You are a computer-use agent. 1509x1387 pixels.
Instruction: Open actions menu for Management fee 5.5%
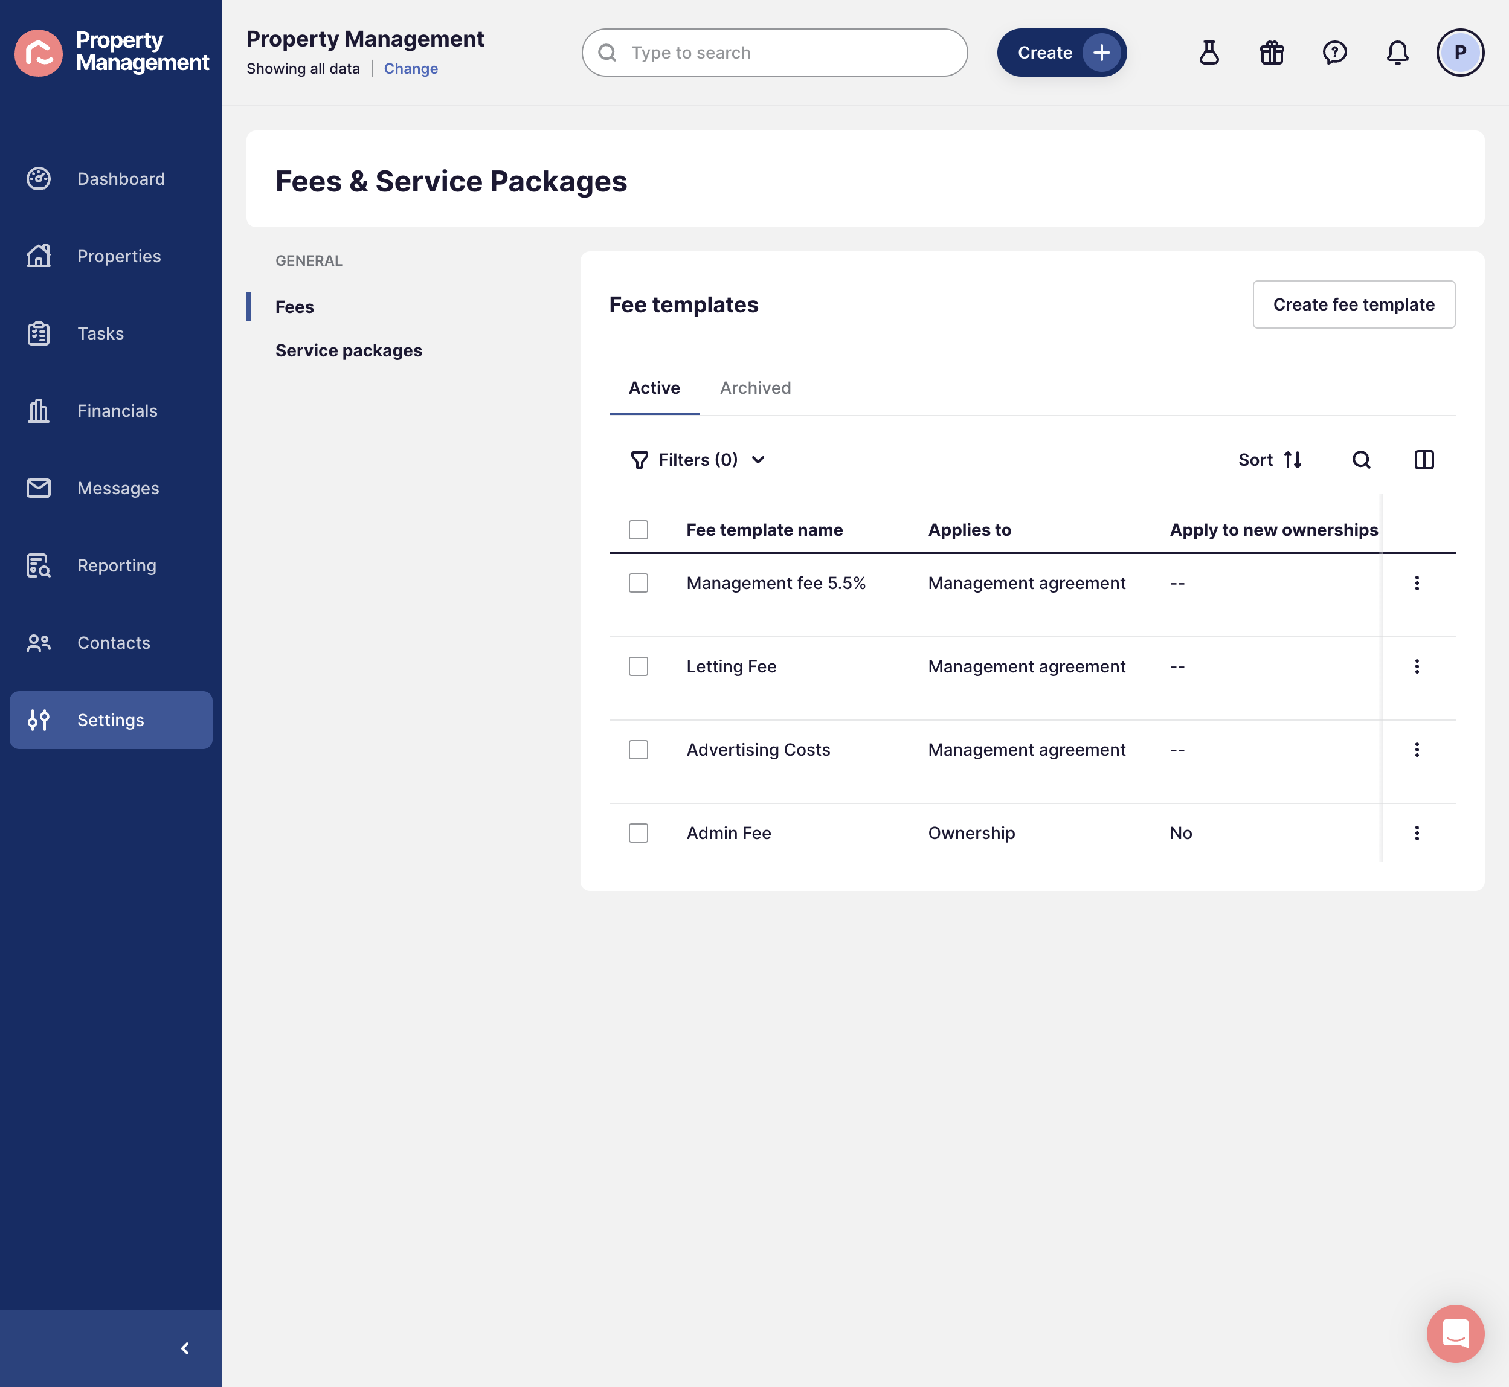[x=1417, y=583]
